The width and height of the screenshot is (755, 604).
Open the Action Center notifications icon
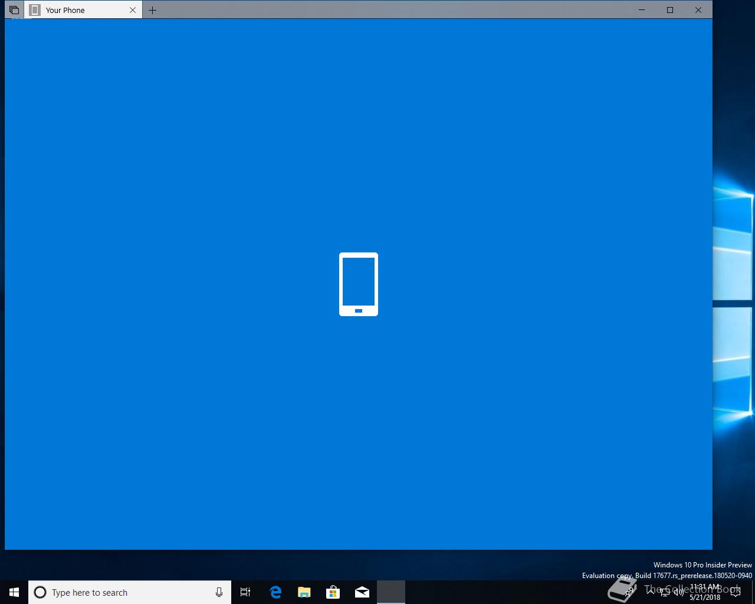pos(736,592)
